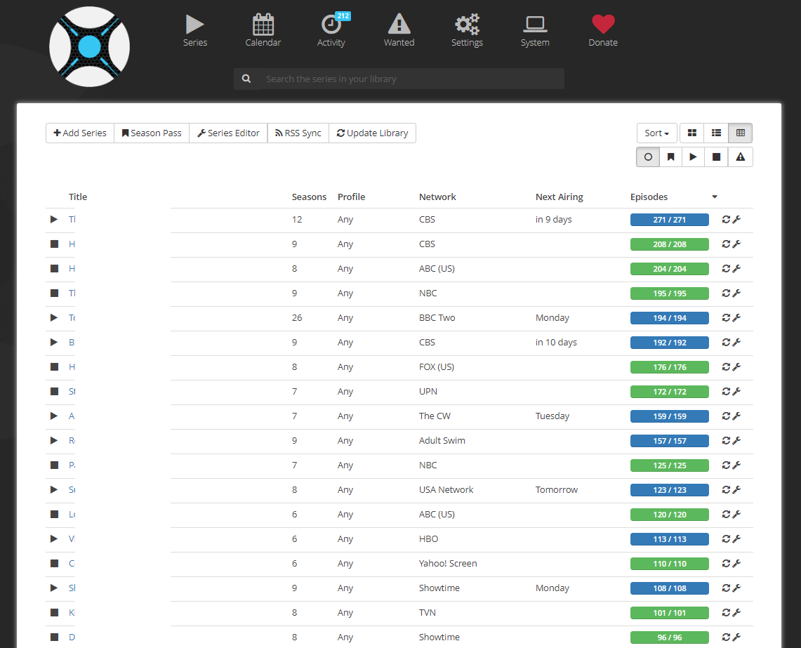Sort by Network column header
The image size is (801, 648).
(x=437, y=197)
